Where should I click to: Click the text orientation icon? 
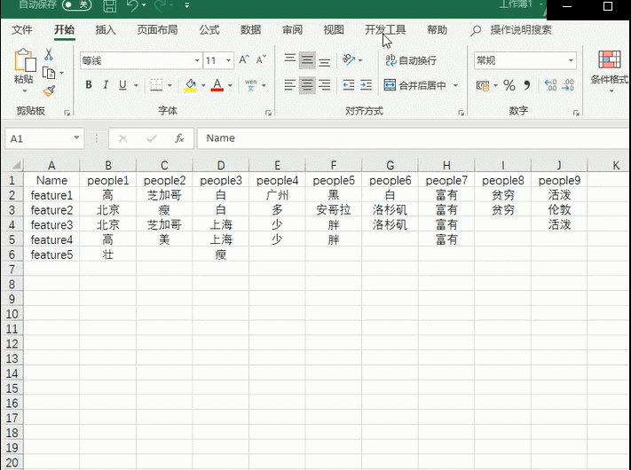click(349, 60)
